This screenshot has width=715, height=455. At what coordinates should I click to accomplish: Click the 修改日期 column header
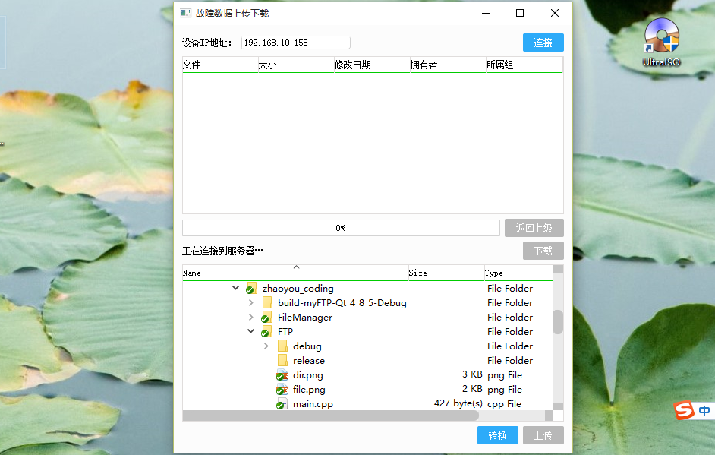pos(372,65)
